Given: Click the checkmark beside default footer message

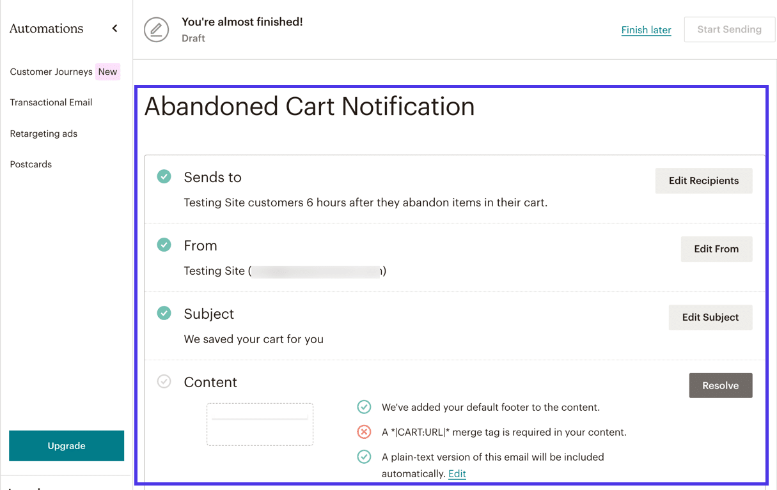Looking at the screenshot, I should (x=364, y=407).
